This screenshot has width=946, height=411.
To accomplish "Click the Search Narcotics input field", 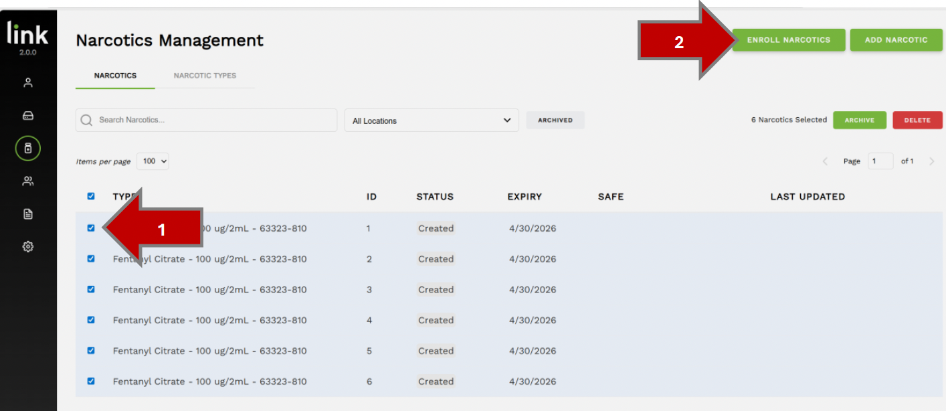I will [x=206, y=120].
